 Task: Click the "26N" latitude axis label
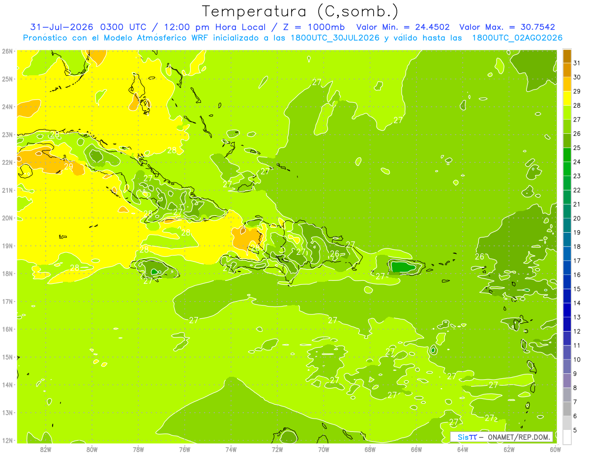(7, 51)
